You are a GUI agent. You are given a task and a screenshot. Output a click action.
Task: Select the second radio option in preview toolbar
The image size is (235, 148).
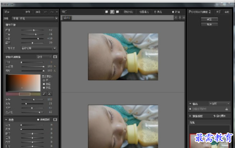point(173,12)
